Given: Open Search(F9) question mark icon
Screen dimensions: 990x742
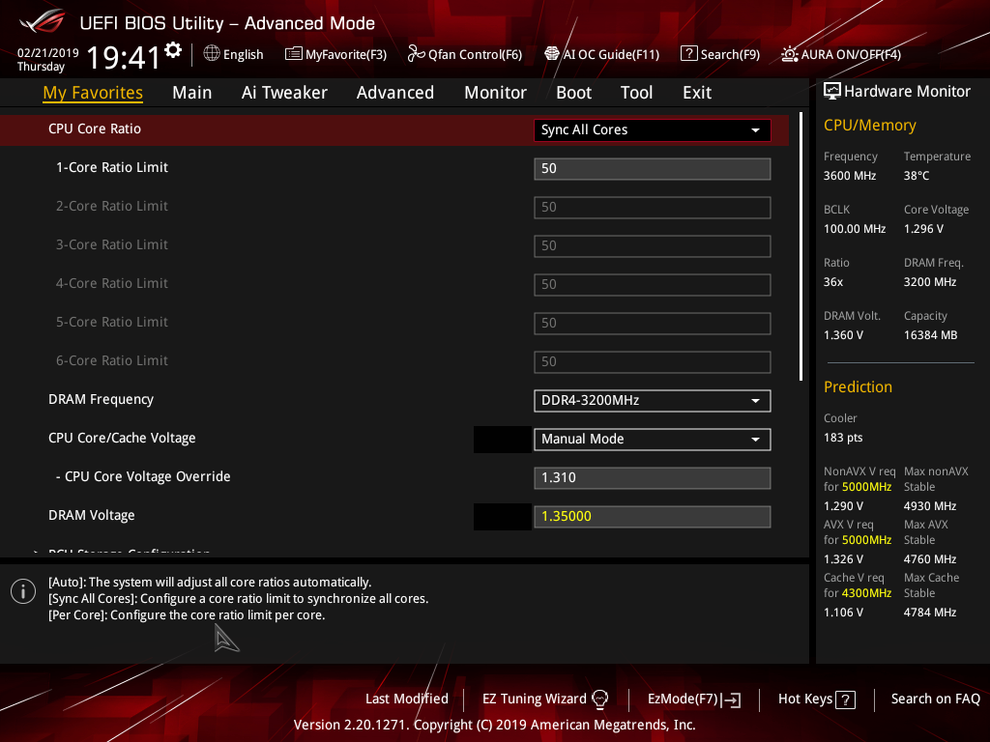Looking at the screenshot, I should click(688, 54).
